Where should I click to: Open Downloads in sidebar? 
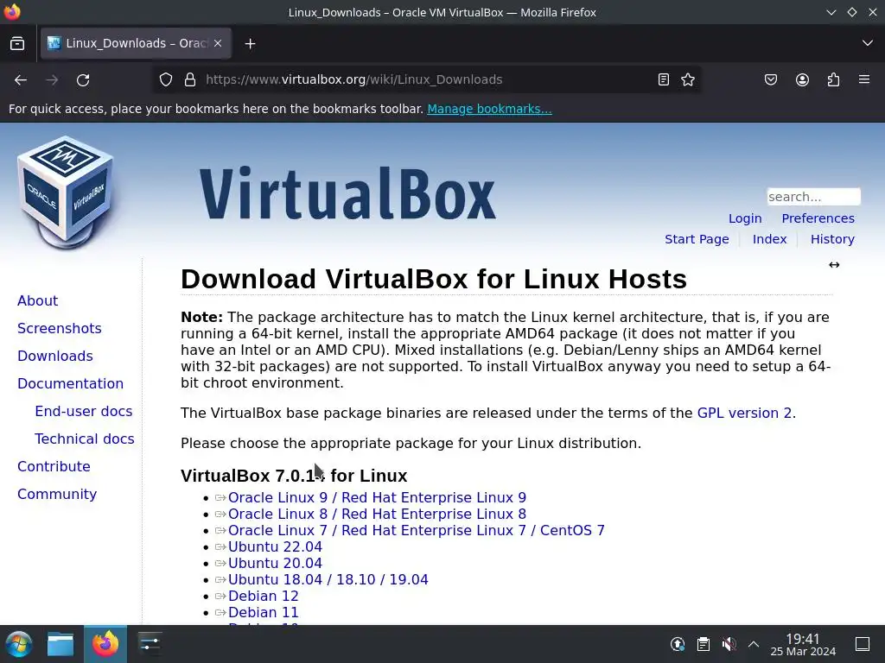click(x=54, y=356)
